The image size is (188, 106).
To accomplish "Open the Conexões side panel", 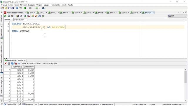I will click(1, 18).
